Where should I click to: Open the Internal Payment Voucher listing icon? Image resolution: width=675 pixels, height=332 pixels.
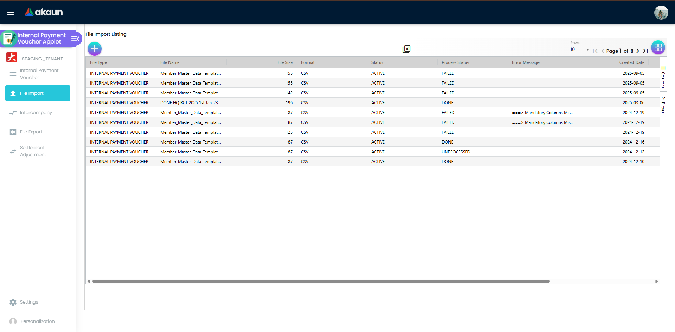tap(13, 74)
